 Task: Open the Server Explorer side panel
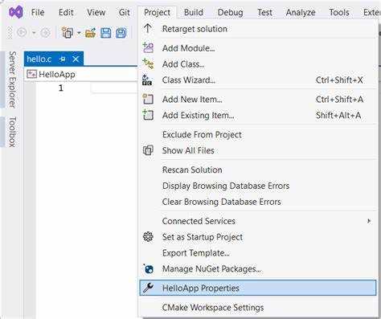12,80
